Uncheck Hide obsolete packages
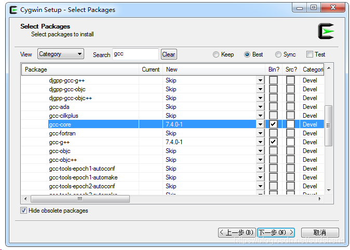Viewport: 350px width, 250px height. pos(24,211)
